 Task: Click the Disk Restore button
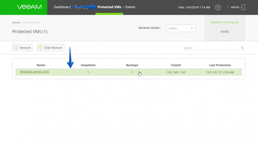[x=51, y=48]
